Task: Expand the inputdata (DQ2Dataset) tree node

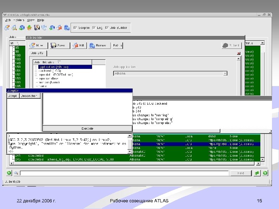Action: tap(36, 75)
